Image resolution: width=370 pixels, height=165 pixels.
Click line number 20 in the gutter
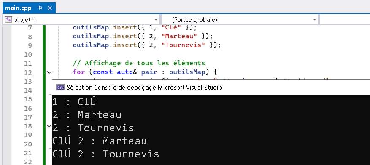(28, 144)
